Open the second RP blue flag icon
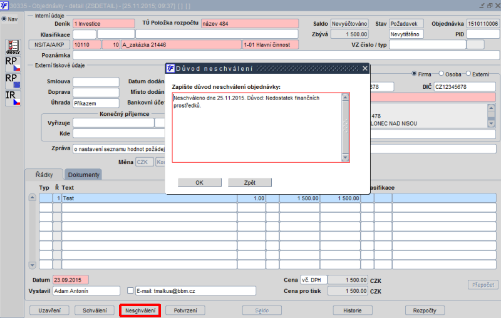The image size is (501, 318). pos(13,81)
